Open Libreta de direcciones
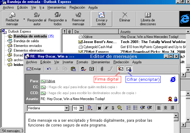Viewport: 190px width, 133px height. click(x=148, y=19)
